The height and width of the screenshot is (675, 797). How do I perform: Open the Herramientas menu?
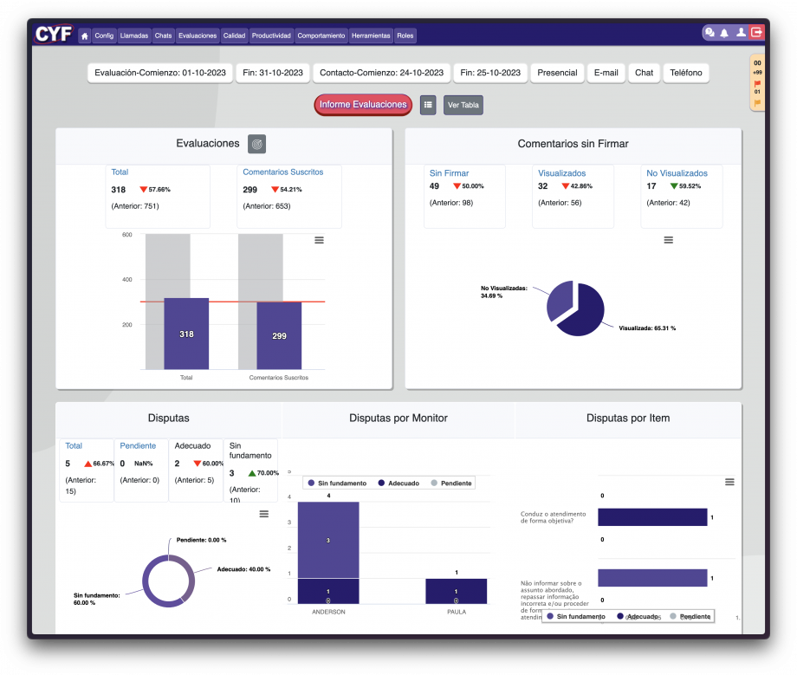tap(371, 36)
